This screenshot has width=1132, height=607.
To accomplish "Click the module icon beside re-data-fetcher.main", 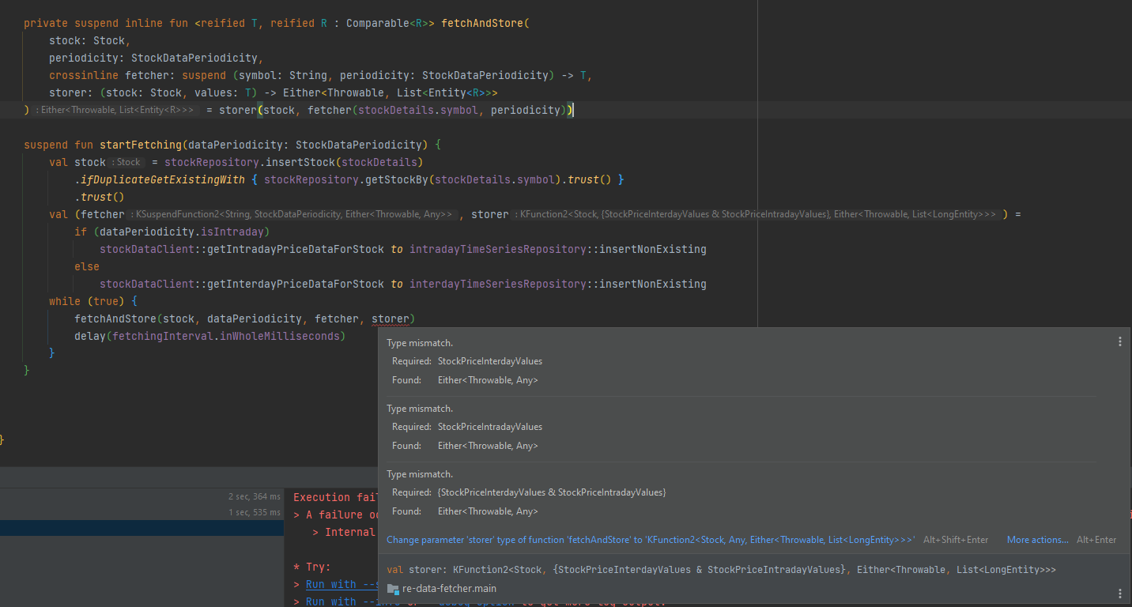I will 393,589.
